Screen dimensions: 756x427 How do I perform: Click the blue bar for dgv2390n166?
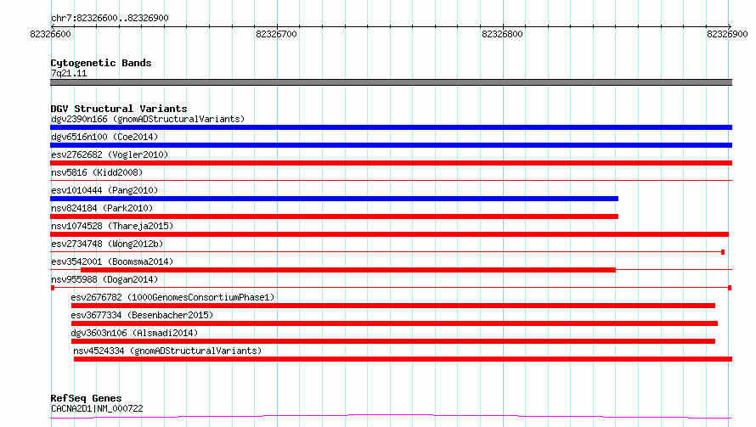391,127
